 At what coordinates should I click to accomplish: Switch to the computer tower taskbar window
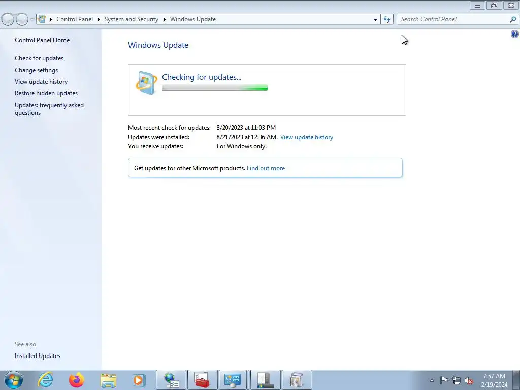[x=265, y=380]
